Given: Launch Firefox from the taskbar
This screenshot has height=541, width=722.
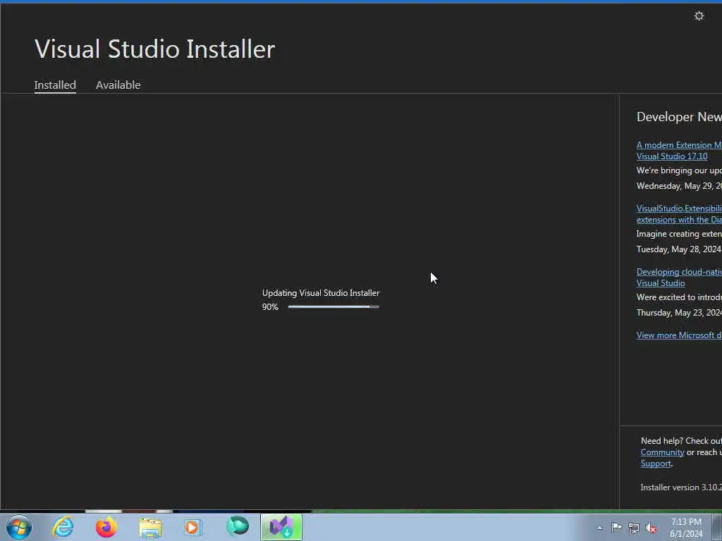Looking at the screenshot, I should [x=106, y=527].
